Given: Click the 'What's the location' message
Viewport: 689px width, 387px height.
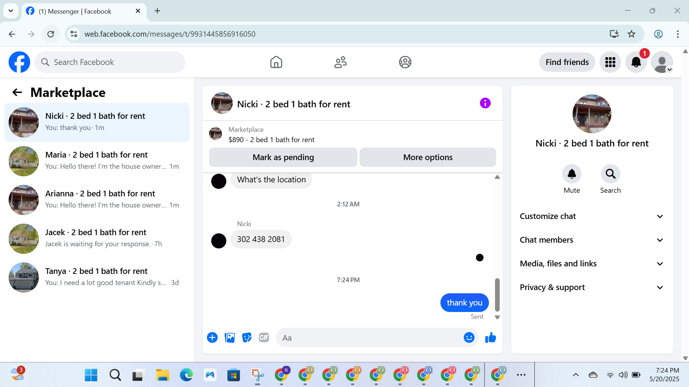Looking at the screenshot, I should click(271, 179).
